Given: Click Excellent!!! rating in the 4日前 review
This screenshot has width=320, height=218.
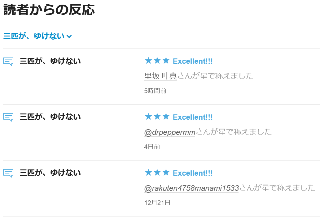Looking at the screenshot, I should [x=193, y=117].
